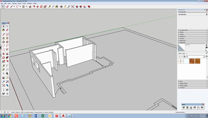Screen dimensions: 208x118
Task: Switch to the Iso view in Views toolbar
Action: [x=184, y=108]
